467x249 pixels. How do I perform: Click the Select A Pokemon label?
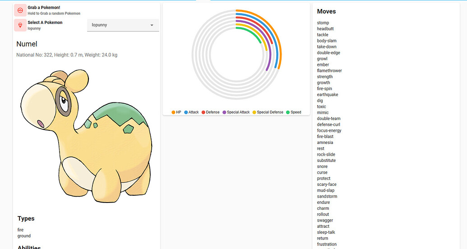45,23
